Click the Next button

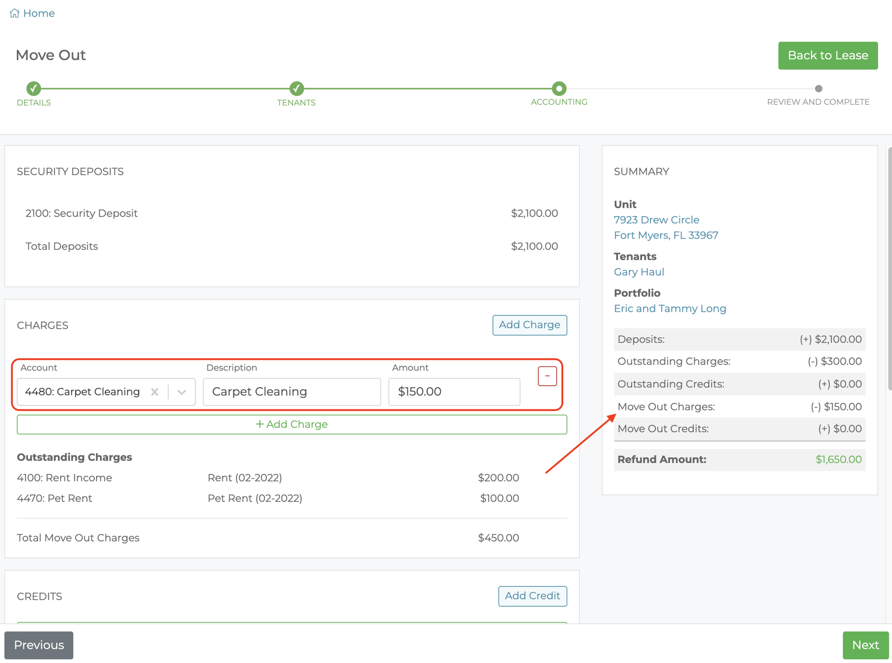(865, 645)
